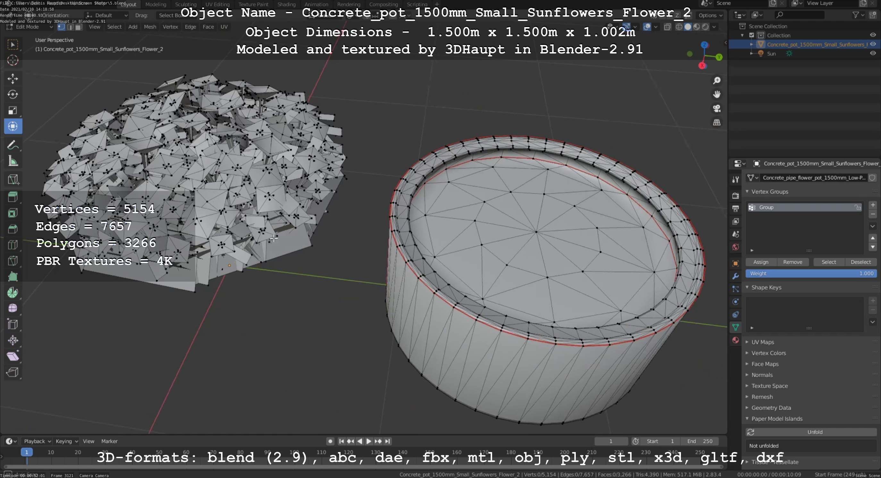Click the vertex group Select button
Viewport: 881px width, 478px height.
click(x=829, y=262)
